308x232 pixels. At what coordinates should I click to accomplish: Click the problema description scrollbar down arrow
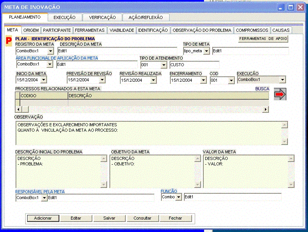pos(104,184)
